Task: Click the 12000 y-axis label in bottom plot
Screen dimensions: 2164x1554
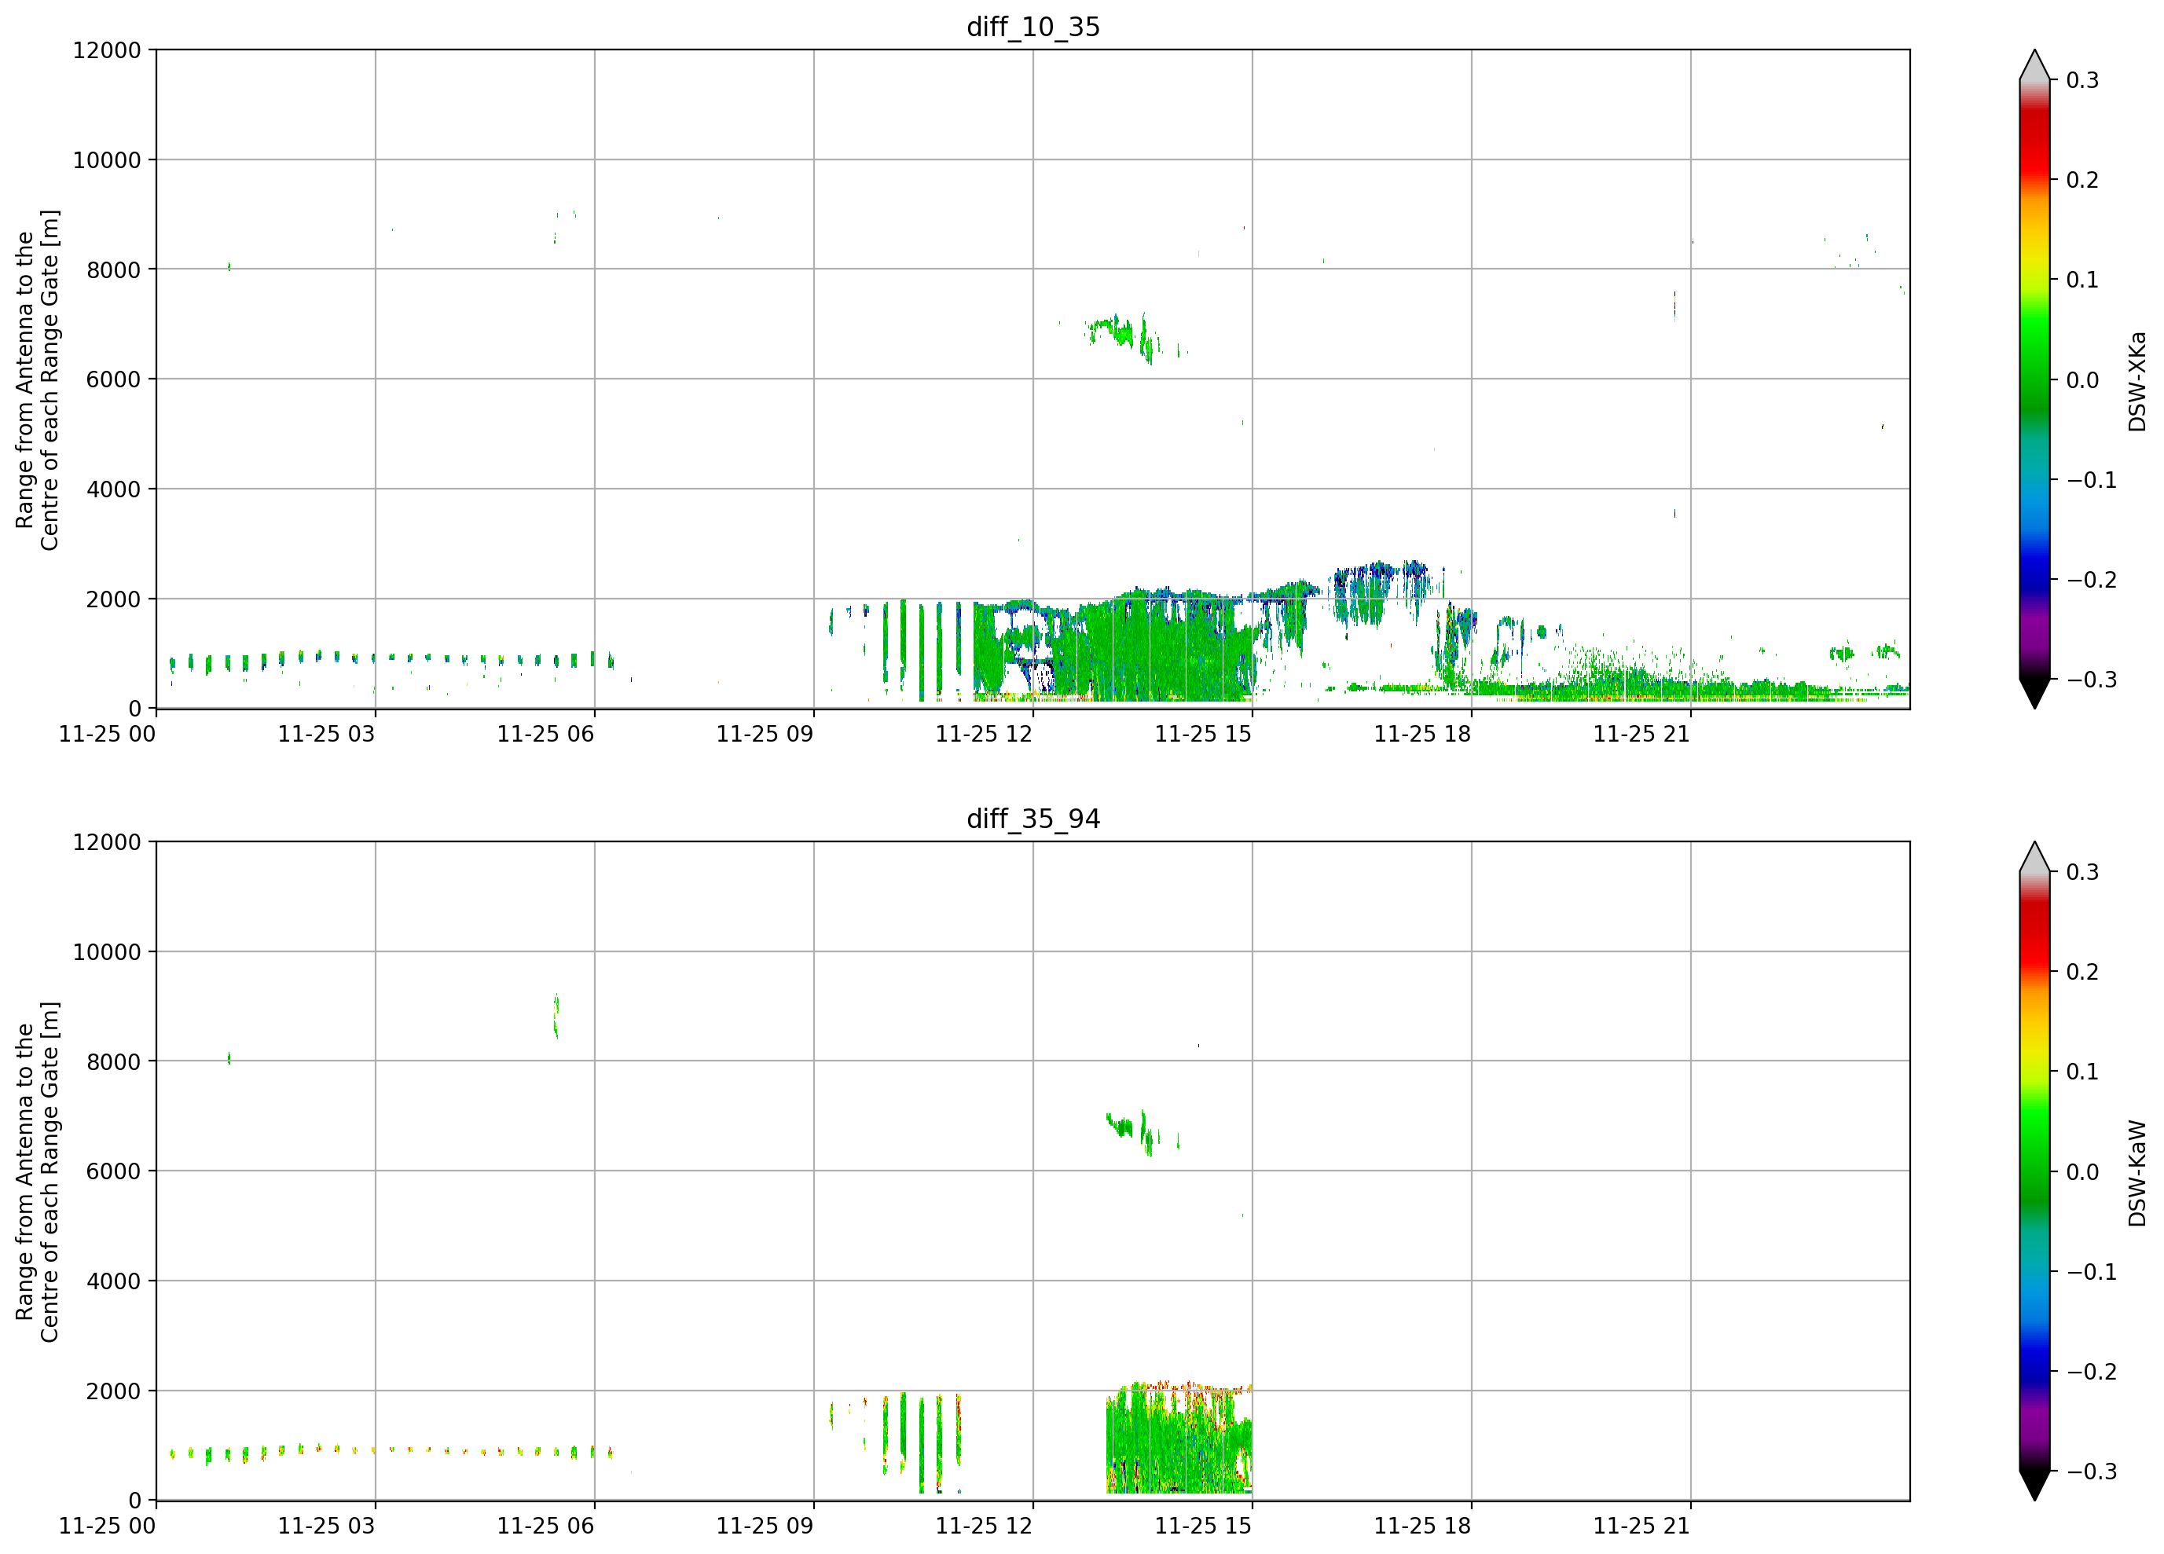Action: coord(107,842)
